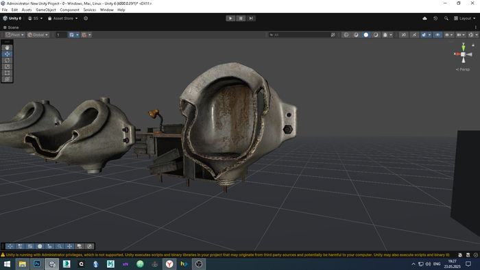Switch to the Scene tab
This screenshot has height=270, width=480.
(x=11, y=27)
